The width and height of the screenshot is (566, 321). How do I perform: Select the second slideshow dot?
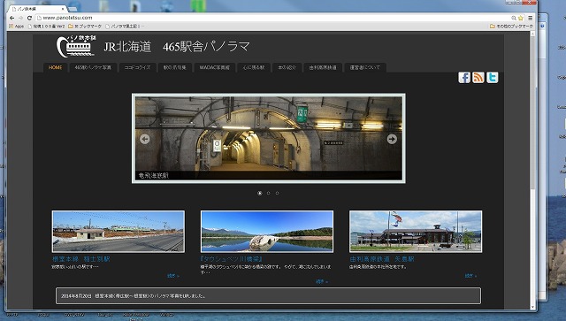click(268, 193)
